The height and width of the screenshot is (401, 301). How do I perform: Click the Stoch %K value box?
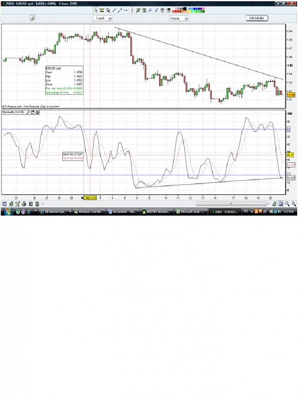73,154
